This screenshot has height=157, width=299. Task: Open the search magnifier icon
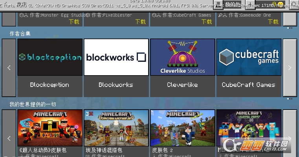click(x=294, y=4)
